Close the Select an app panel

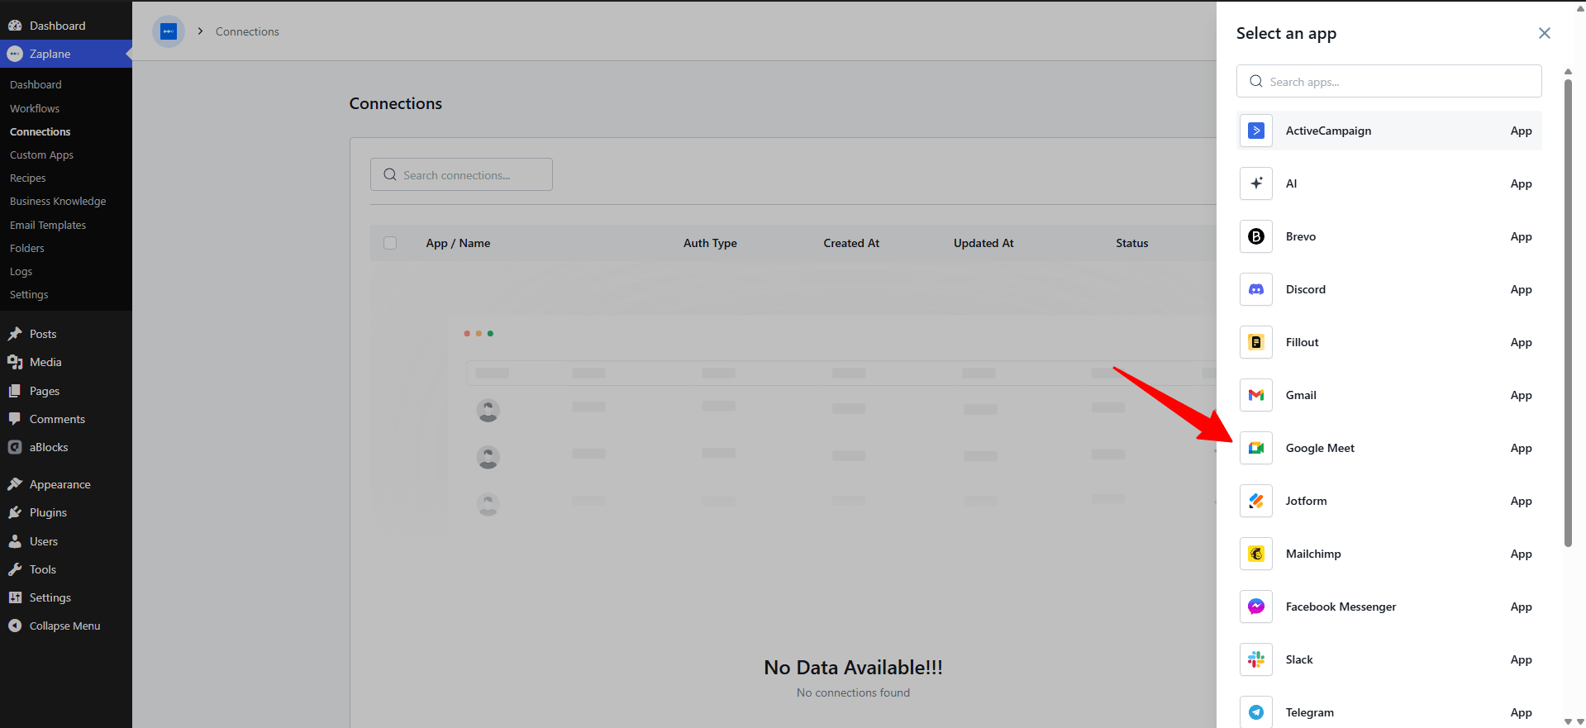tap(1544, 33)
